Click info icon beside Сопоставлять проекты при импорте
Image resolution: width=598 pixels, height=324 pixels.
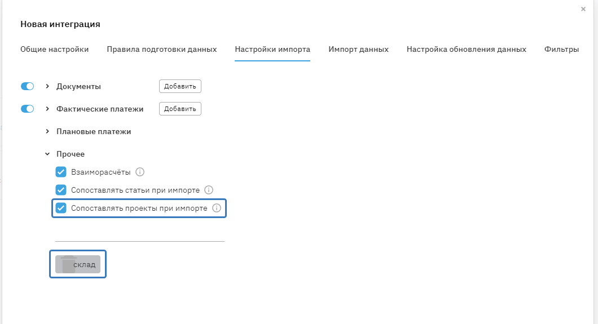point(217,208)
